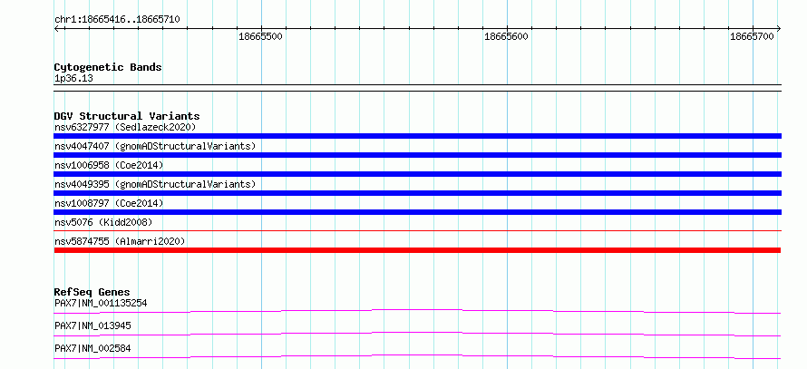Click the 18665700 ruler position label
The width and height of the screenshot is (807, 369).
752,36
